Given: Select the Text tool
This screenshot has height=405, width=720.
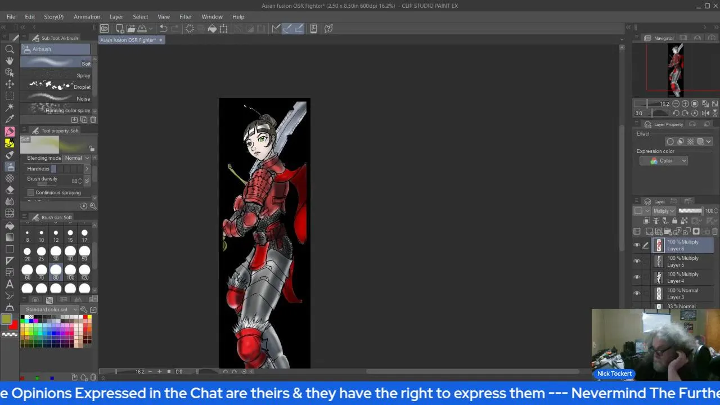Looking at the screenshot, I should pyautogui.click(x=10, y=284).
